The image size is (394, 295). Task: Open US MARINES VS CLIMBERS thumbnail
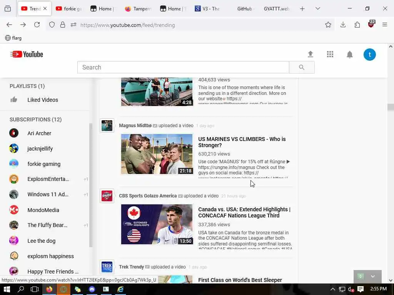tap(157, 154)
